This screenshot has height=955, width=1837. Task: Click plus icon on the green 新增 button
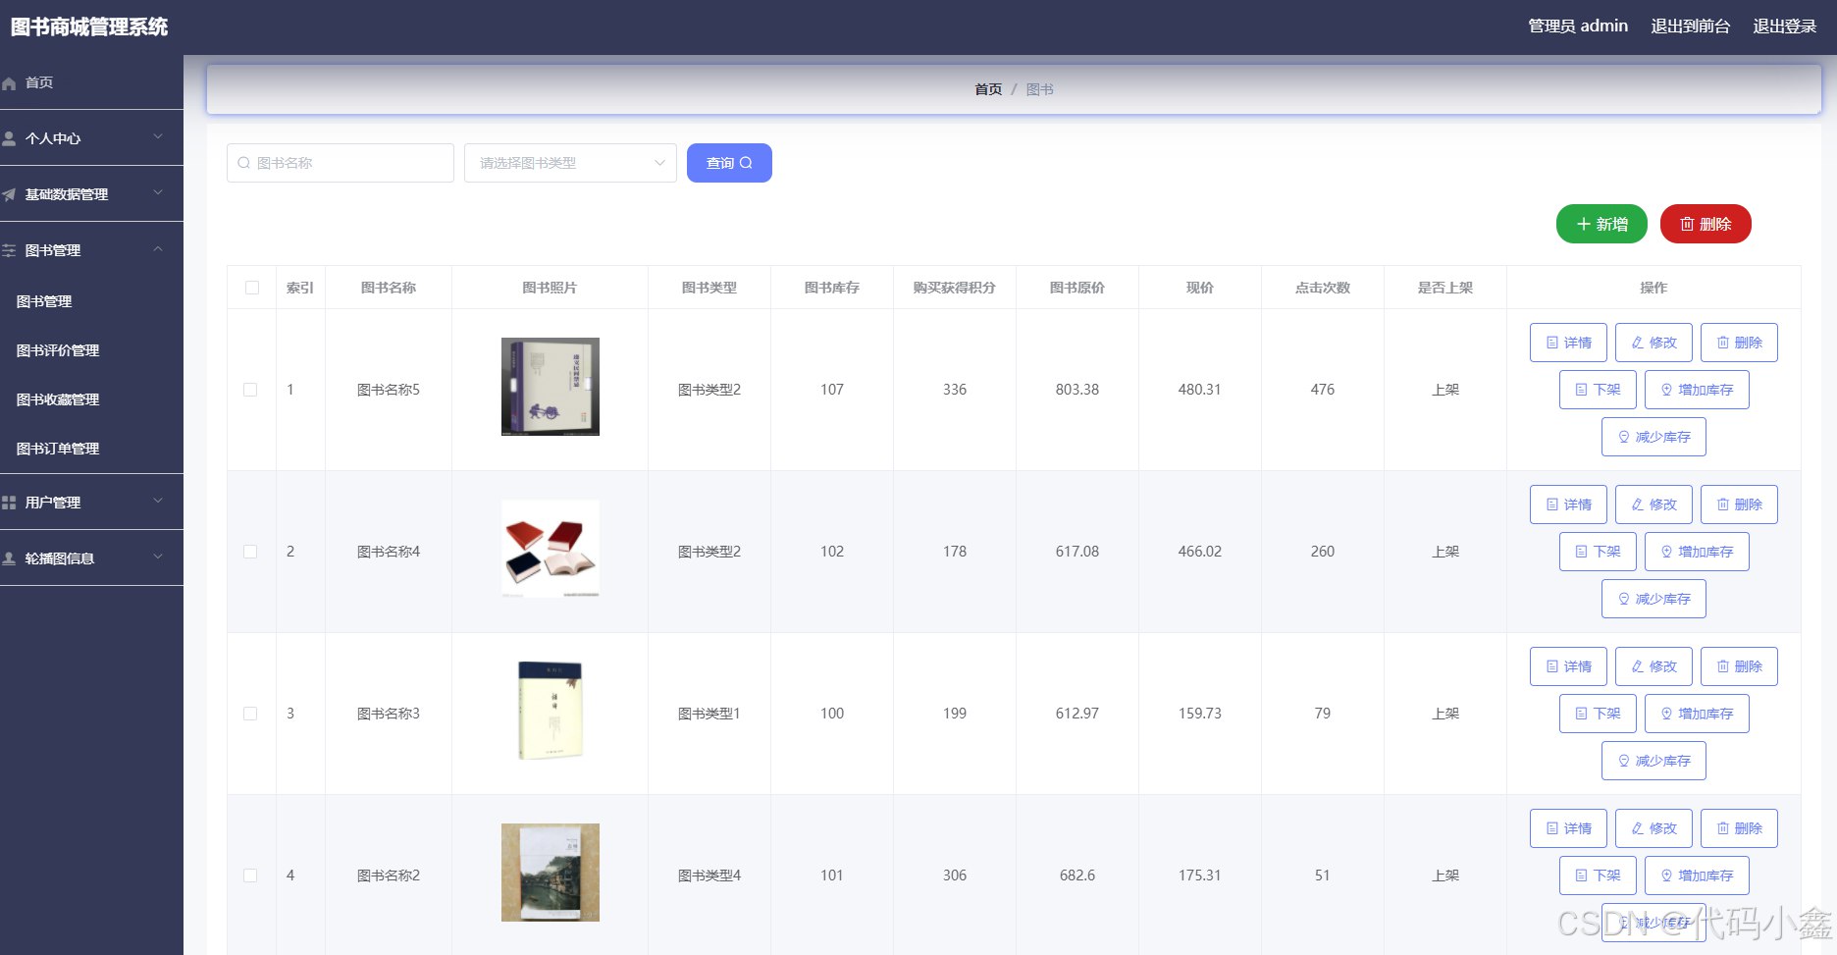(1583, 224)
